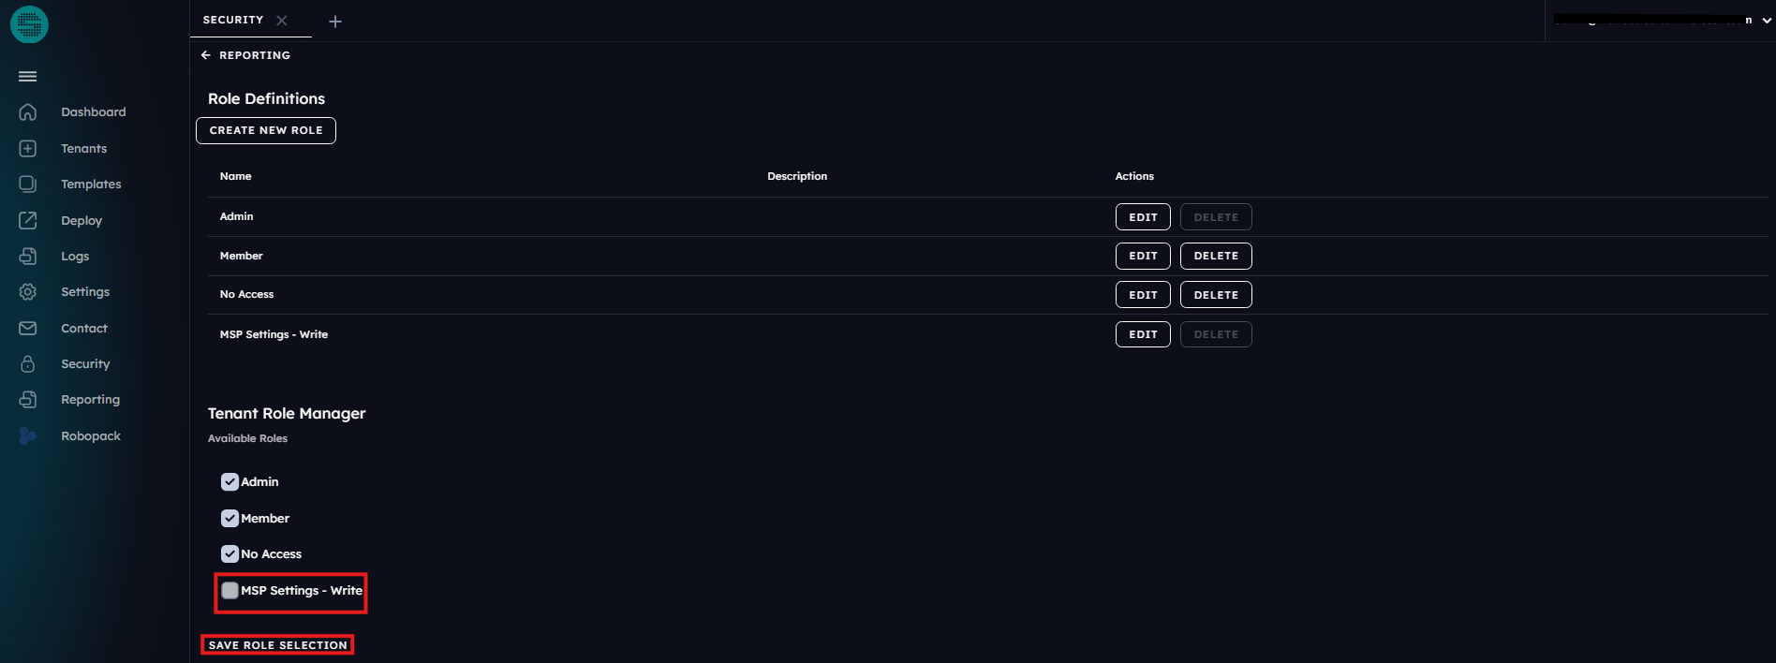Select the Security tab
This screenshot has width=1776, height=663.
click(x=233, y=20)
